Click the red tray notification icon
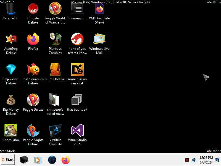221x166 pixels. pos(187,160)
